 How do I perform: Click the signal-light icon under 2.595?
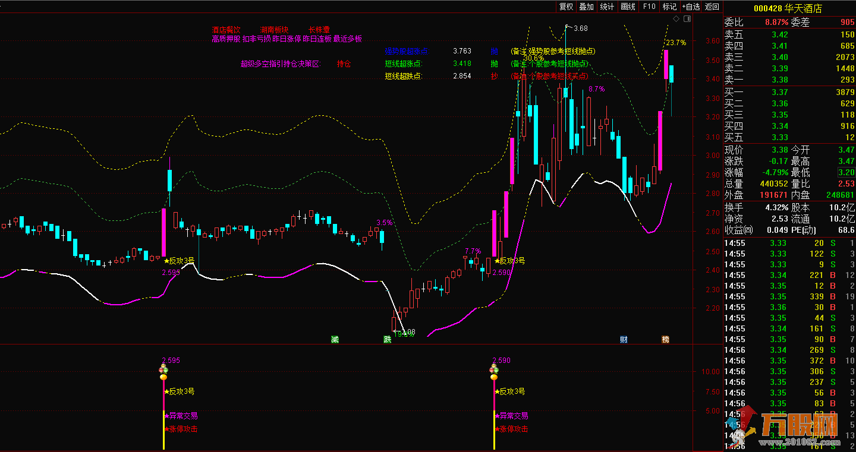tap(163, 372)
